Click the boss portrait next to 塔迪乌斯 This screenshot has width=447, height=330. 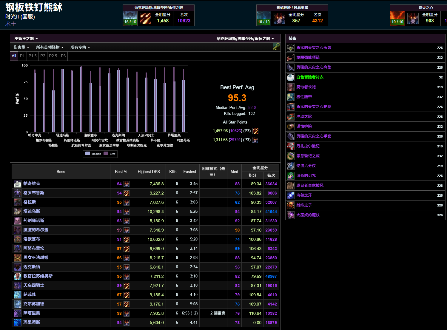18,212
